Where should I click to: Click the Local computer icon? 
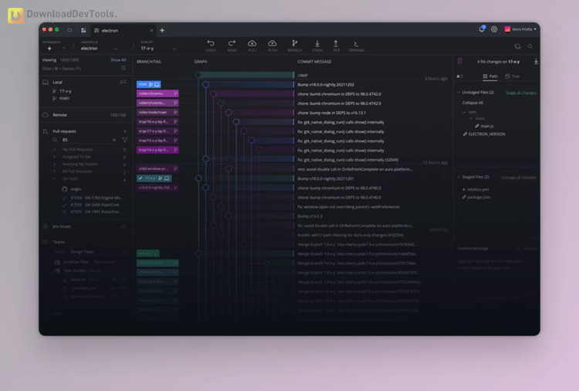pyautogui.click(x=46, y=82)
